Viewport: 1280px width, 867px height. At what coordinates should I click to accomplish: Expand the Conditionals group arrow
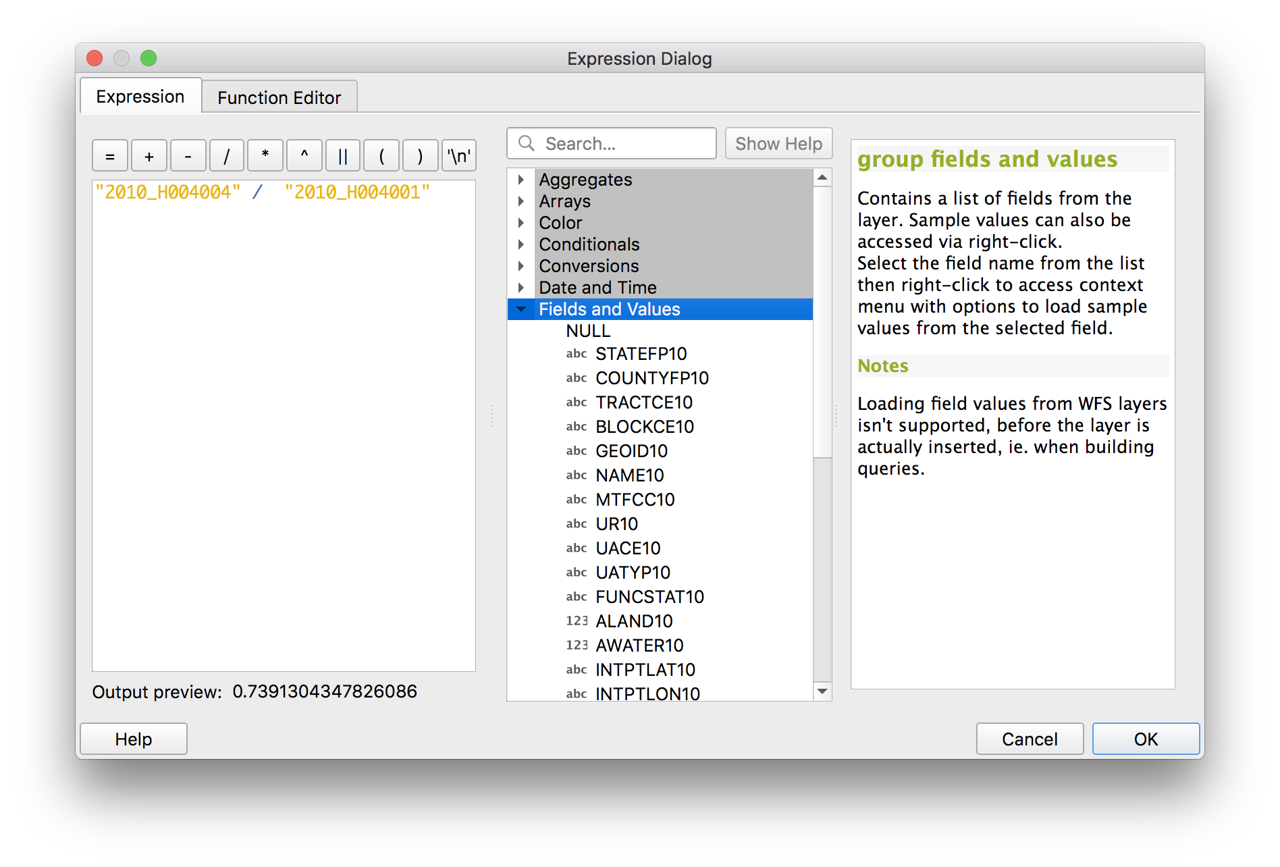[521, 244]
